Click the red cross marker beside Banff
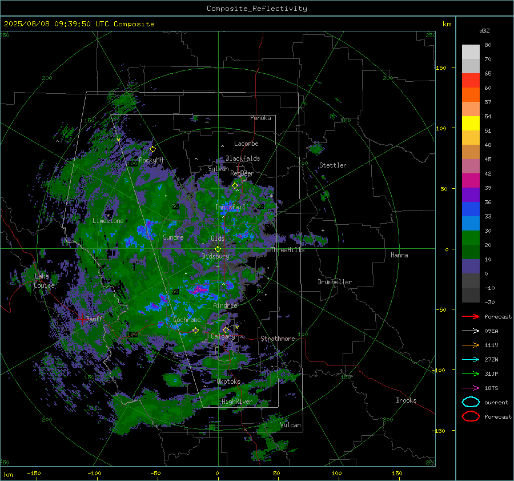Image resolution: width=514 pixels, height=481 pixels. [x=82, y=319]
